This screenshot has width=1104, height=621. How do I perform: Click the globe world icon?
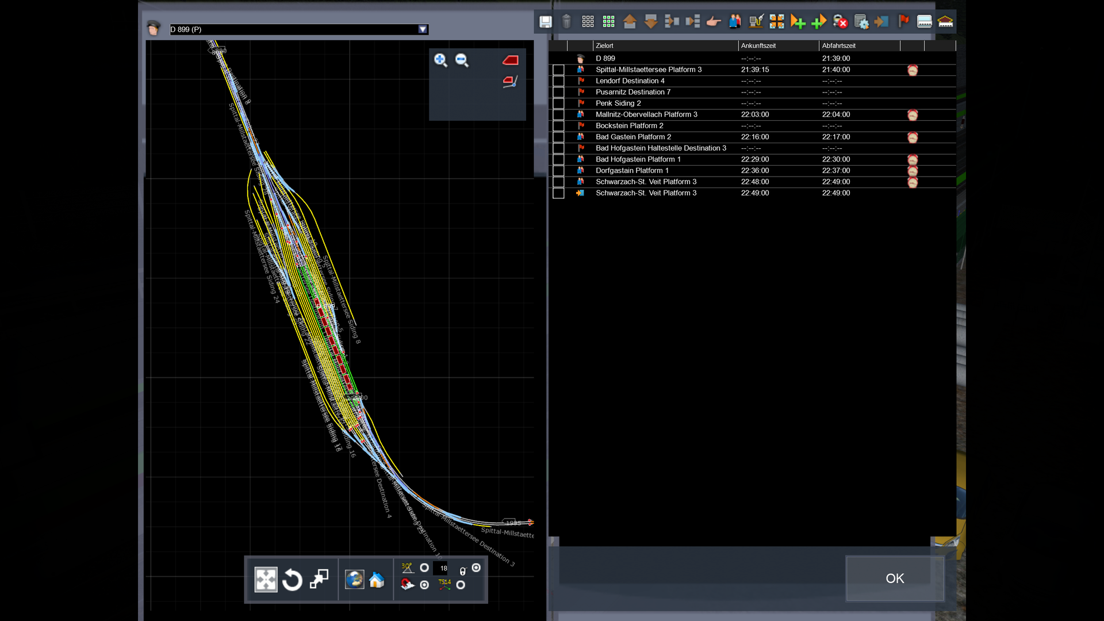(354, 580)
